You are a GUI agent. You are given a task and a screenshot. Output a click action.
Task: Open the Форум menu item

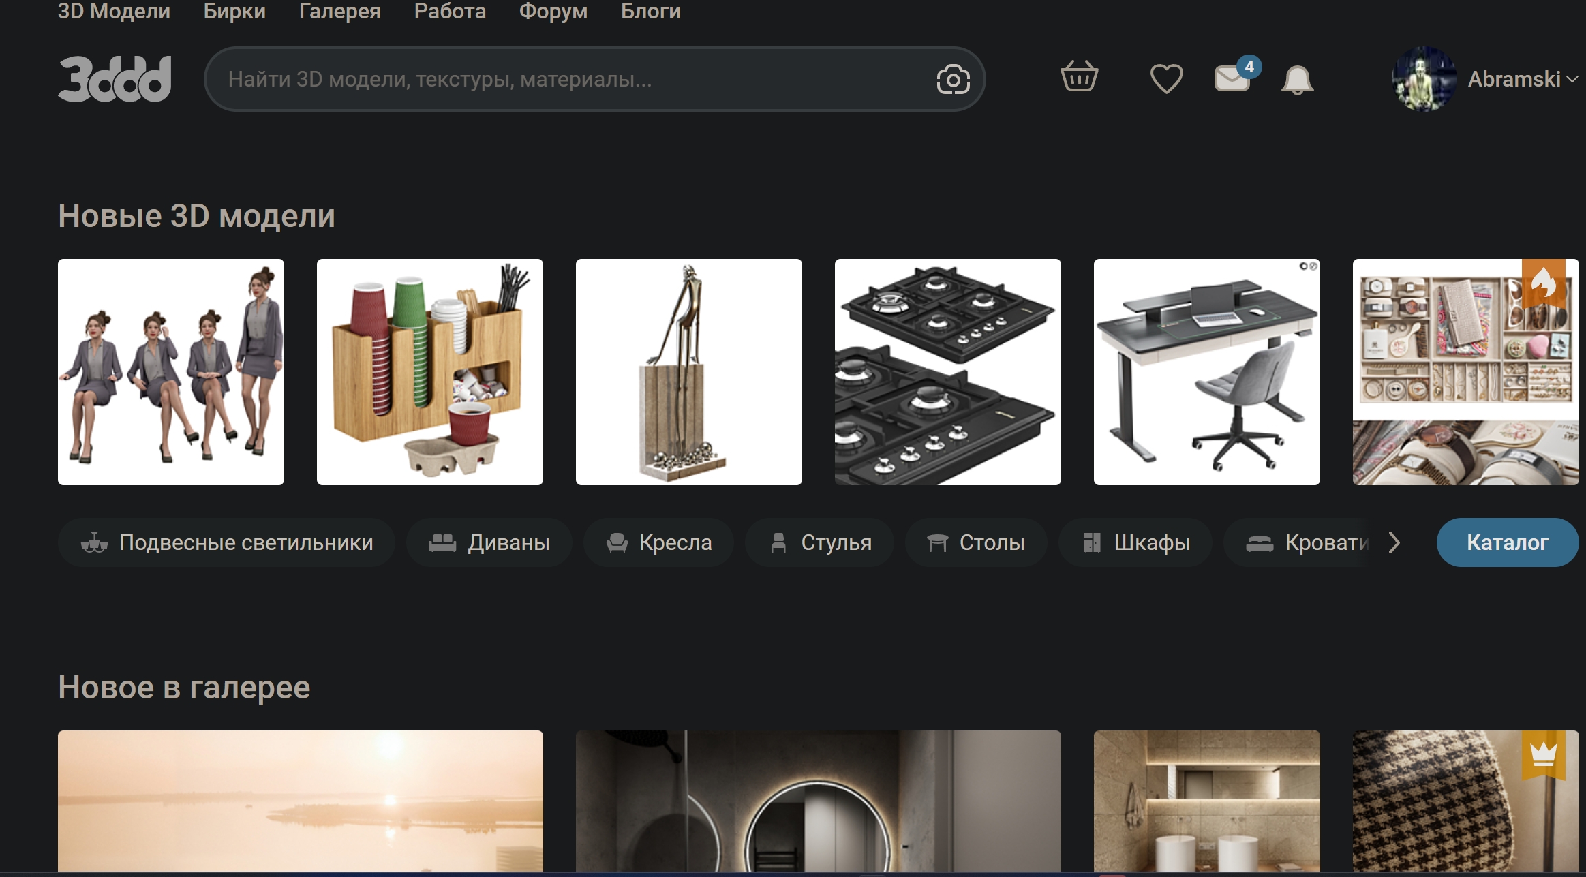point(553,12)
